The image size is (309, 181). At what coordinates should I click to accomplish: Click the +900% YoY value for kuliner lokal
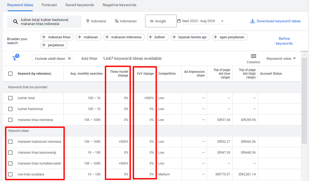click(x=149, y=98)
